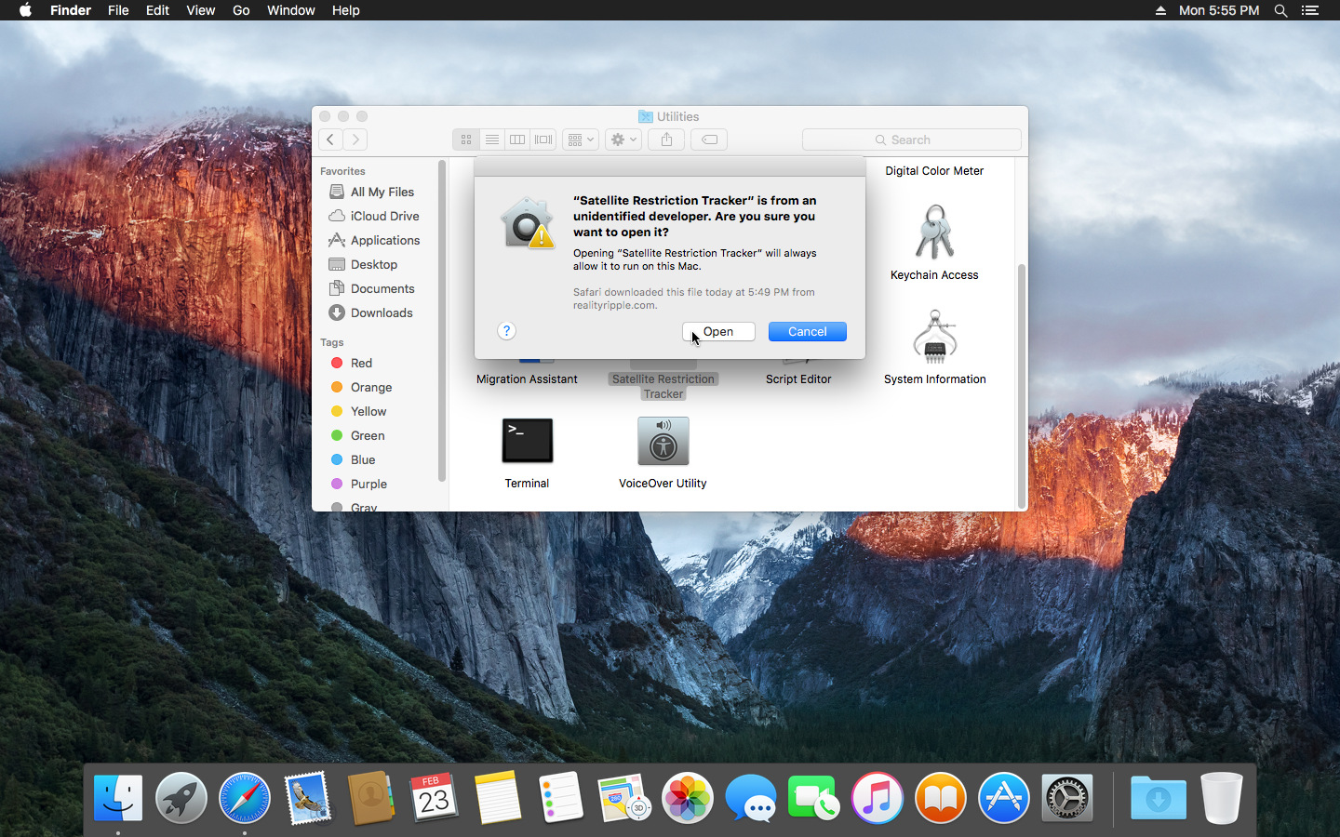Cancel the unidentified developer dialog
Image resolution: width=1340 pixels, height=837 pixels.
tap(807, 331)
